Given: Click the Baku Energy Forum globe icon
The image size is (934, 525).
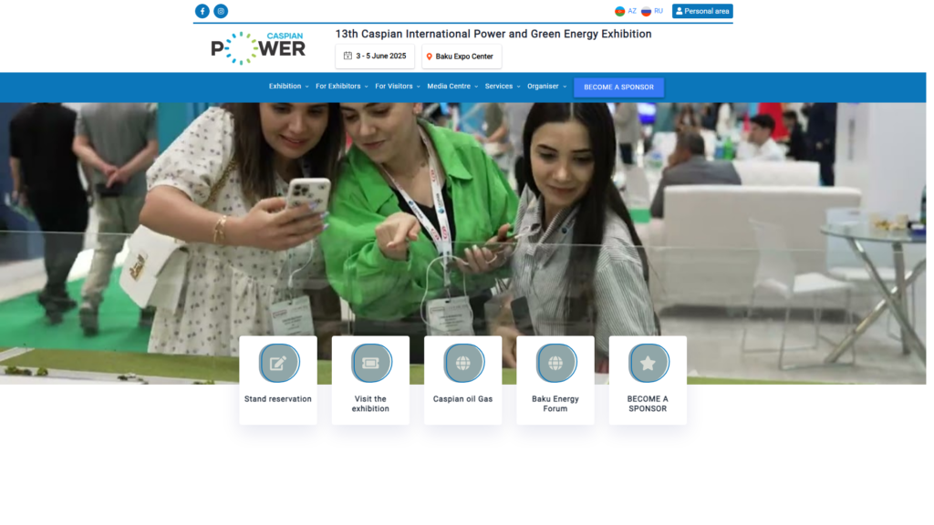Looking at the screenshot, I should tap(555, 363).
